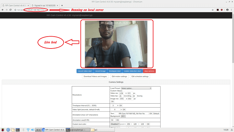Open the Raspberry Pi start menu
Screen dimensions: 234x132
tap(3, 130)
